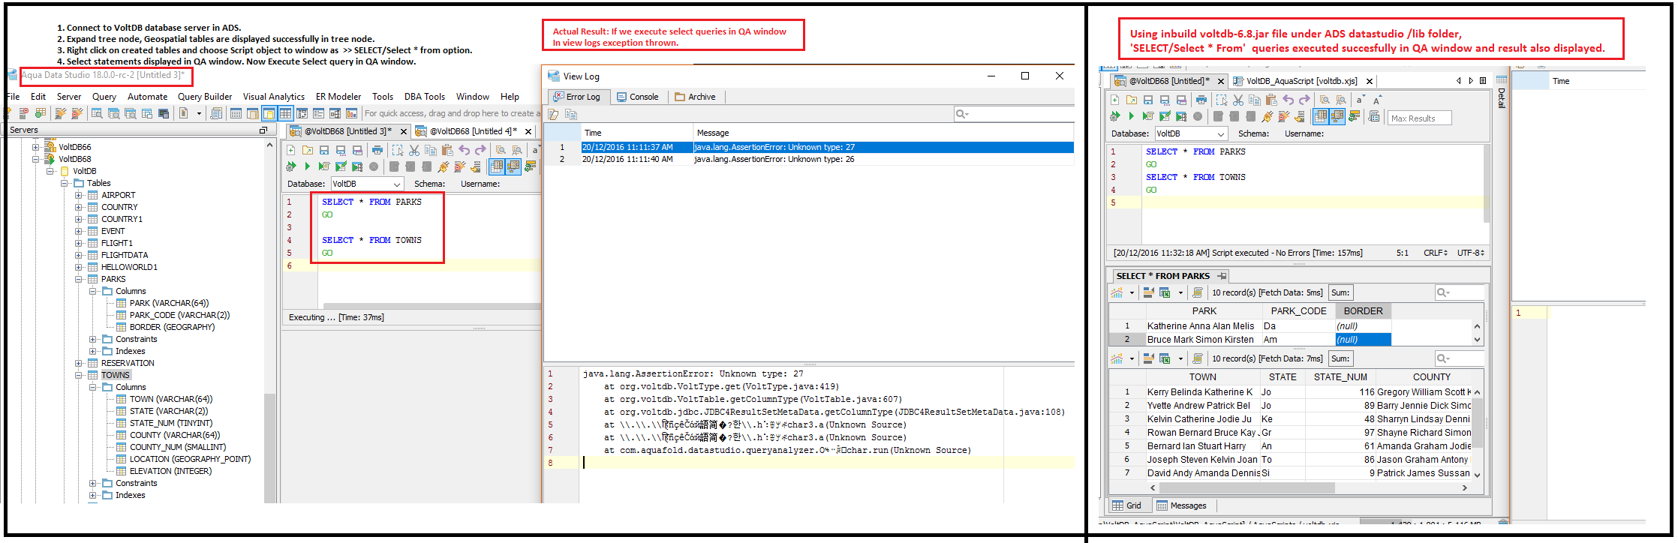Open the Query menu
Viewport: 1678px width, 543px height.
point(104,97)
